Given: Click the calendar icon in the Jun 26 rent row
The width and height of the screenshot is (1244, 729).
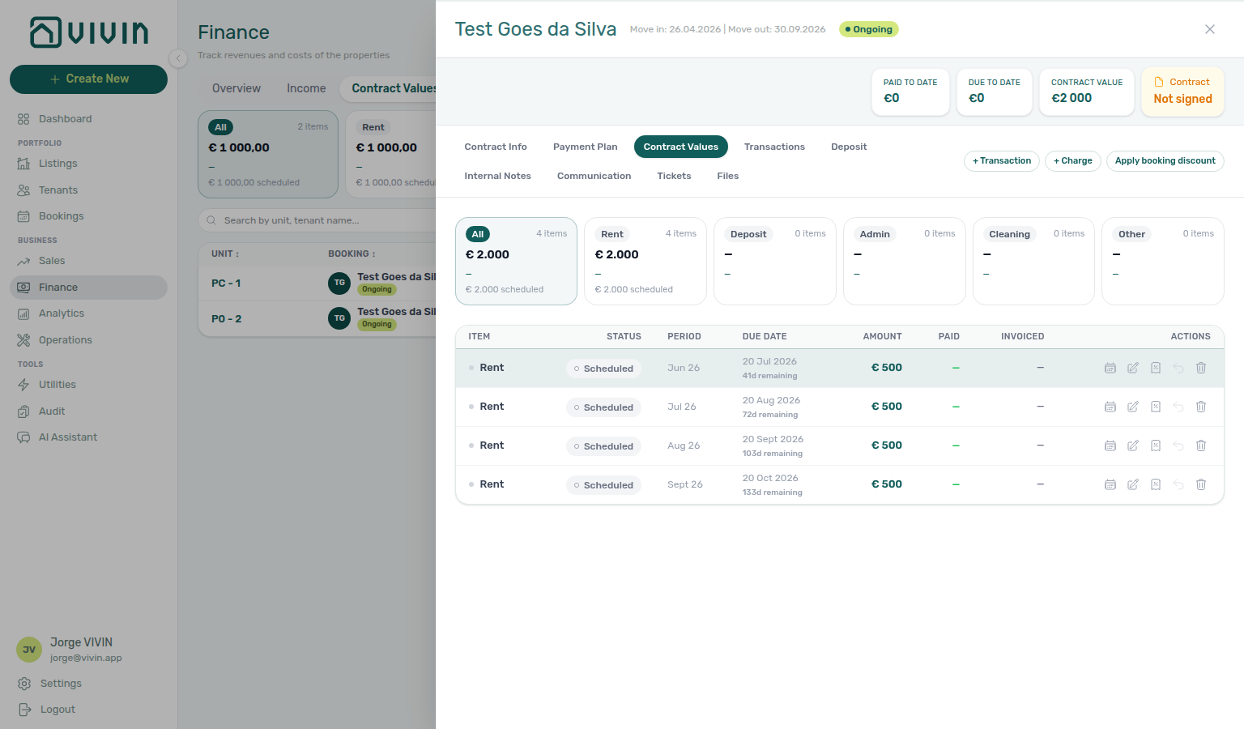Looking at the screenshot, I should (x=1110, y=368).
